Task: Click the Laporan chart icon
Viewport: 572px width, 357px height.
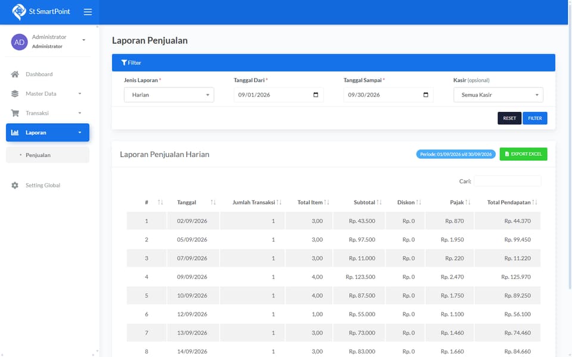Action: (15, 132)
